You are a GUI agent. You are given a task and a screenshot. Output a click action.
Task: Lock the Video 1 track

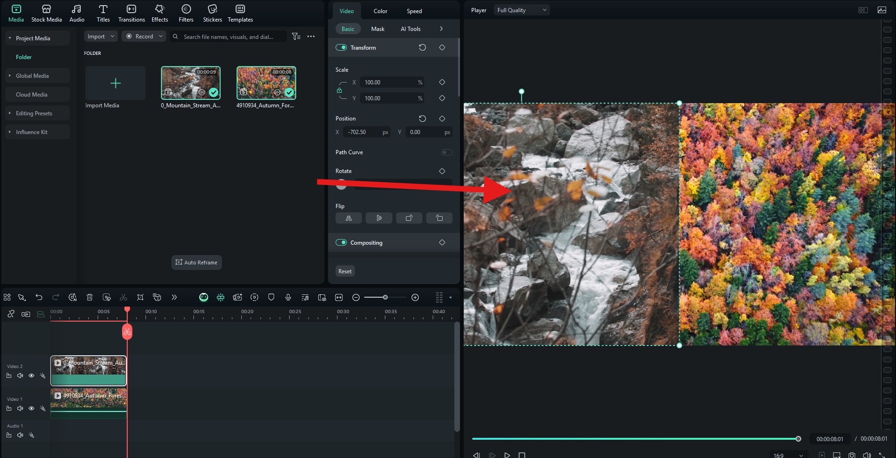coord(9,408)
